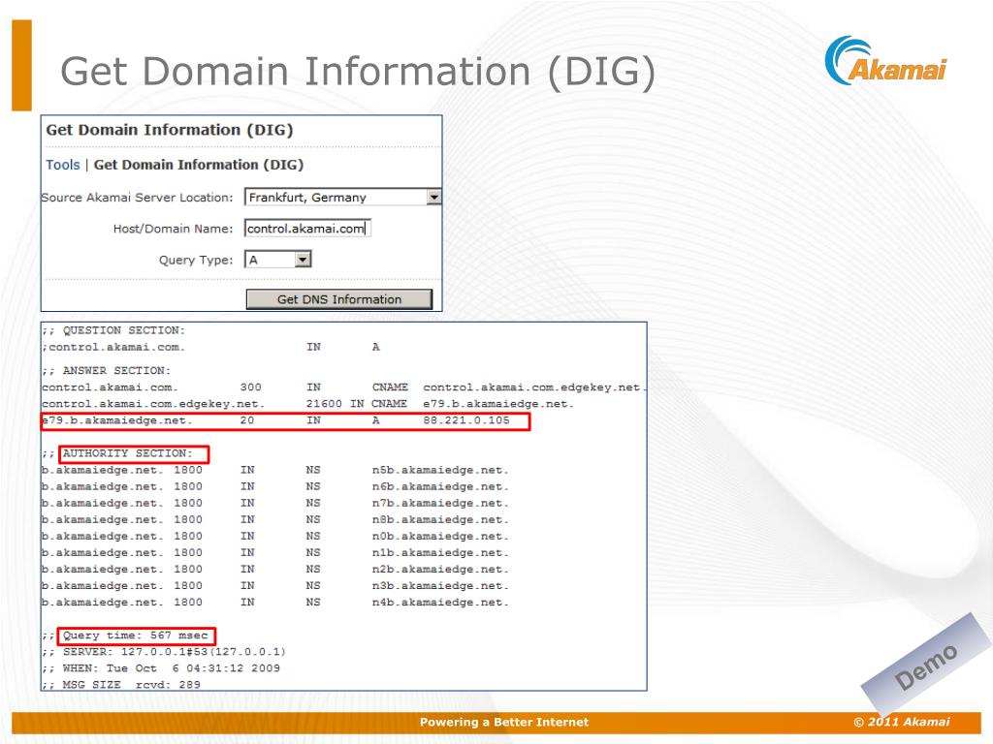The height and width of the screenshot is (744, 993).
Task: Select the WHEN: Tue Oct 6 line
Action: (x=161, y=668)
